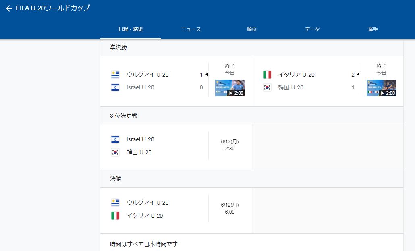Go to the 選手 players tab

click(373, 29)
